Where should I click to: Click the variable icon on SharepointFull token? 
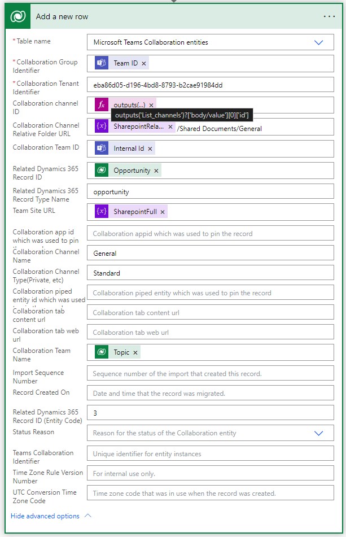click(102, 212)
